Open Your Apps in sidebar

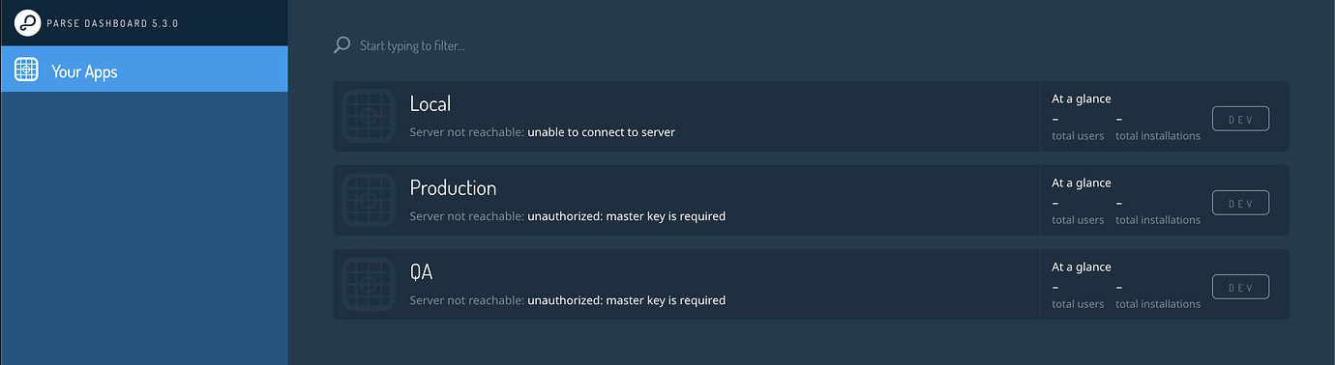(144, 70)
